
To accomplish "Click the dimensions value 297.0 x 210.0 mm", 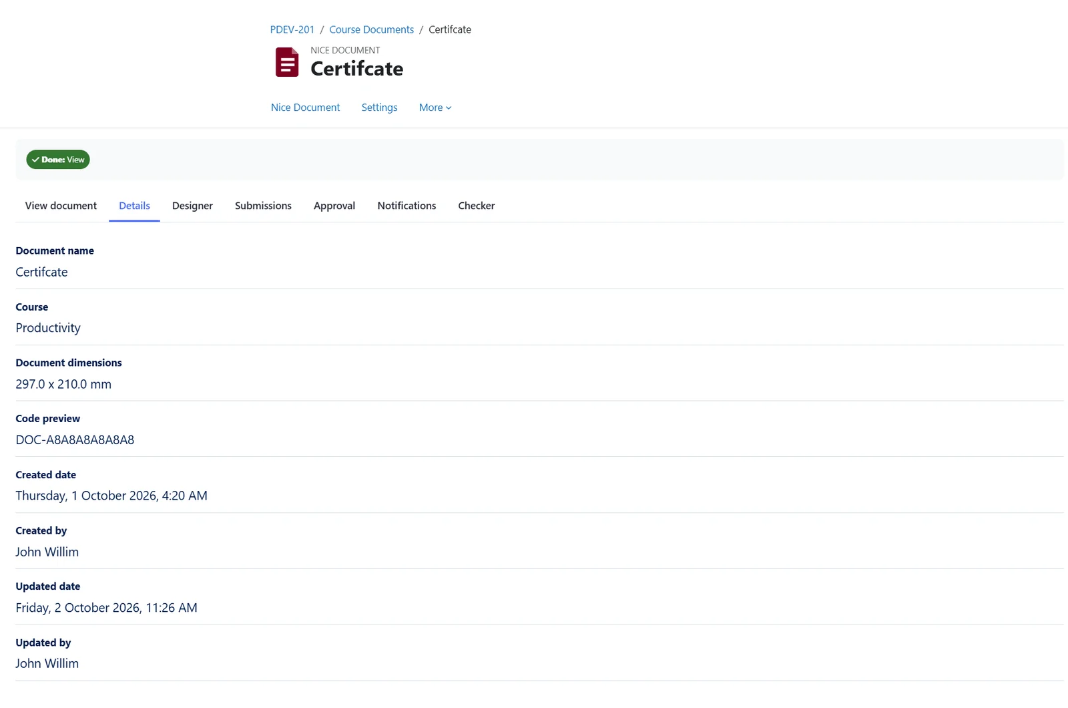I will pyautogui.click(x=63, y=384).
